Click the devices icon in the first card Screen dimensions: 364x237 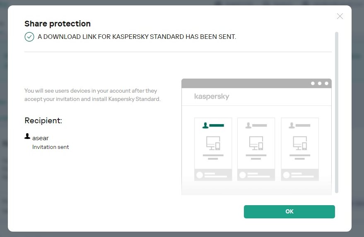(x=213, y=143)
